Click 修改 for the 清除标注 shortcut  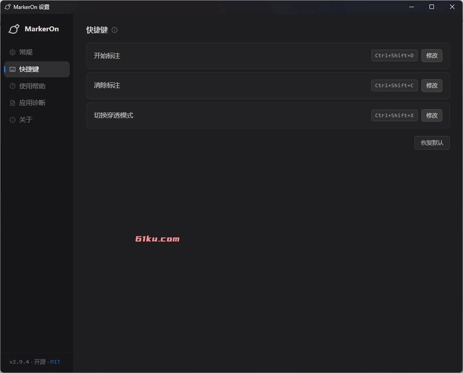[432, 85]
